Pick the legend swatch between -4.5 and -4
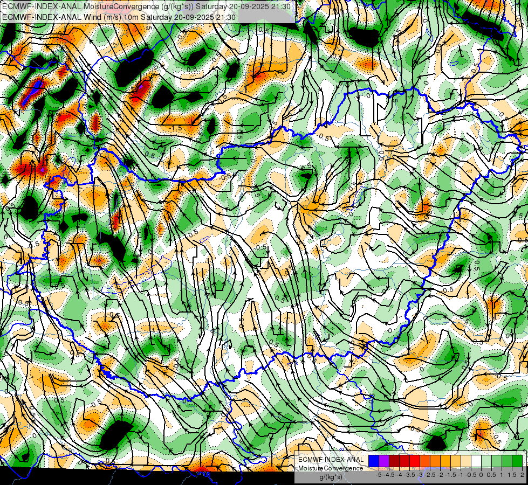 (394, 461)
